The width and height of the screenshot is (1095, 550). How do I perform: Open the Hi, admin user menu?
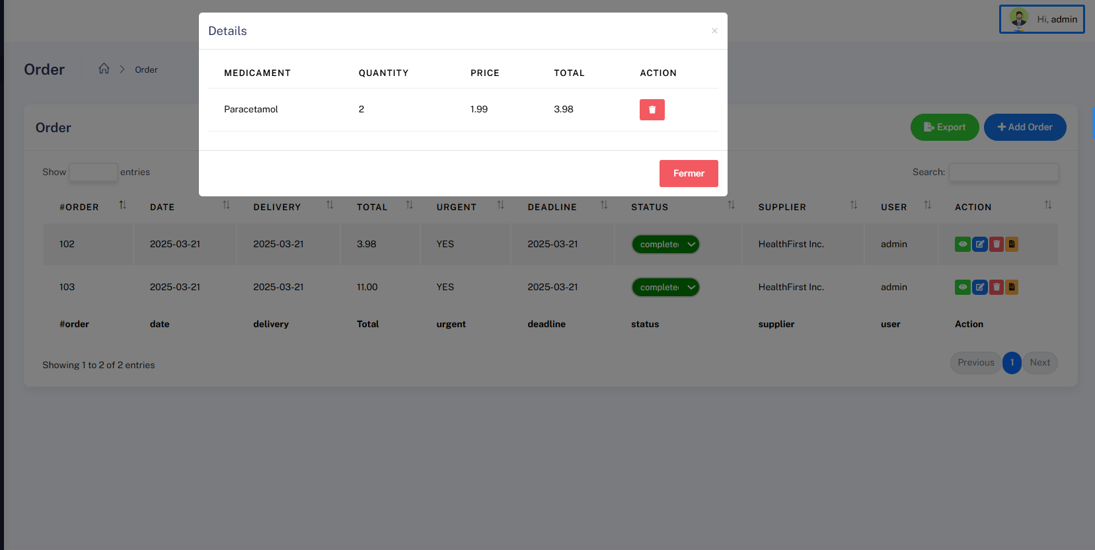[x=1041, y=19]
